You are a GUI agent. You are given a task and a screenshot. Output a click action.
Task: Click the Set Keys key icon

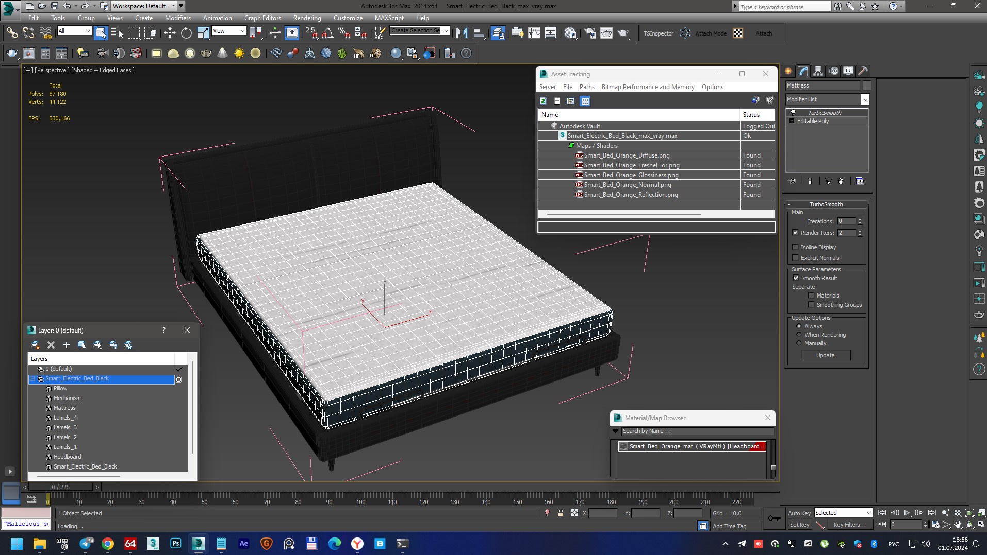click(774, 518)
